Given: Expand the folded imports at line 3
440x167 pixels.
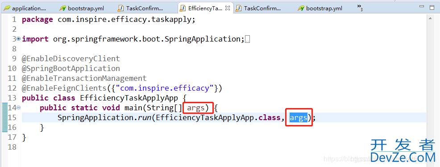Looking at the screenshot, I should pos(19,39).
